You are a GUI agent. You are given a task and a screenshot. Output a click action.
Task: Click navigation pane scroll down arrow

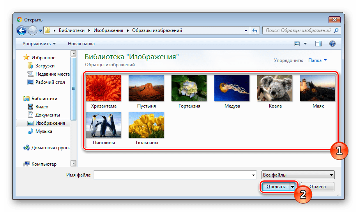point(74,163)
